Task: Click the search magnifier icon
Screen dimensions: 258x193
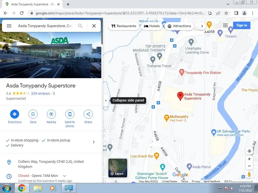Action: click(x=80, y=26)
